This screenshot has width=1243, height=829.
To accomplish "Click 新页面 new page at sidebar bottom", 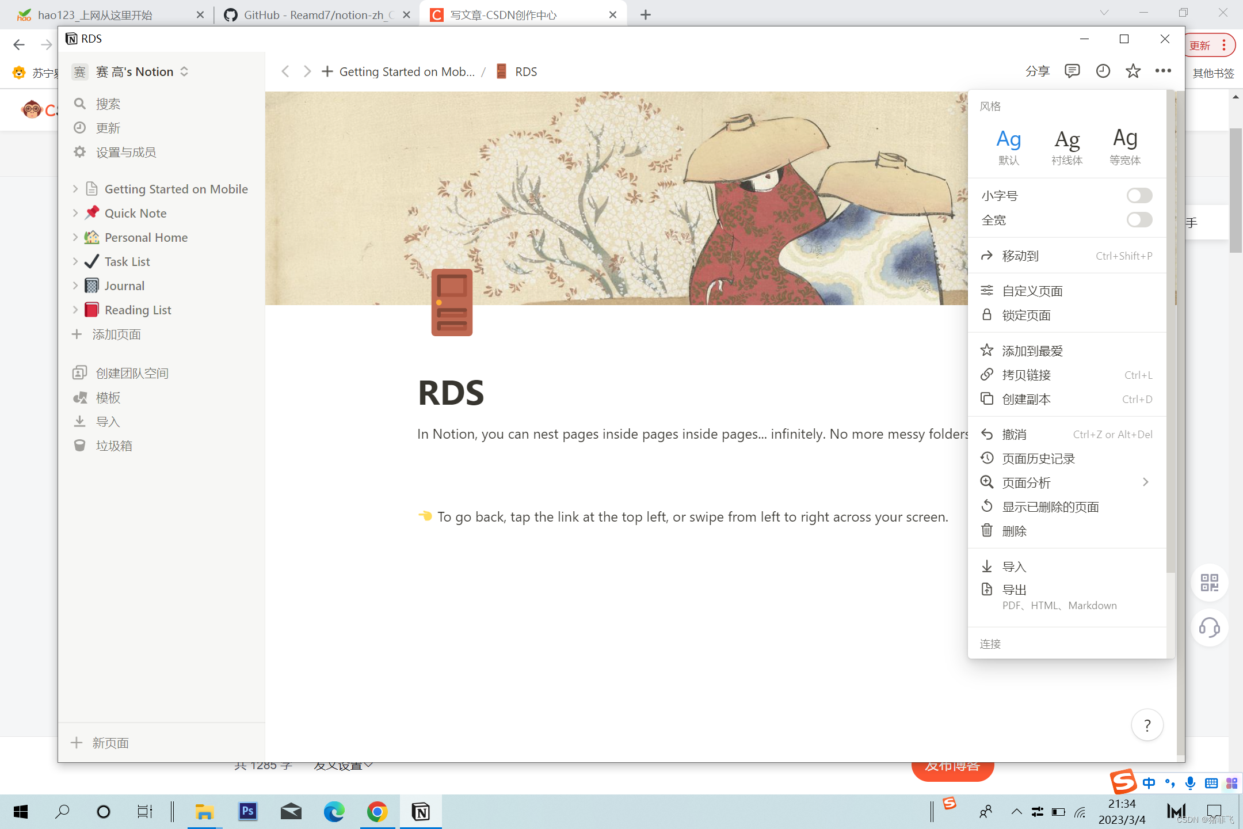I will tap(110, 743).
